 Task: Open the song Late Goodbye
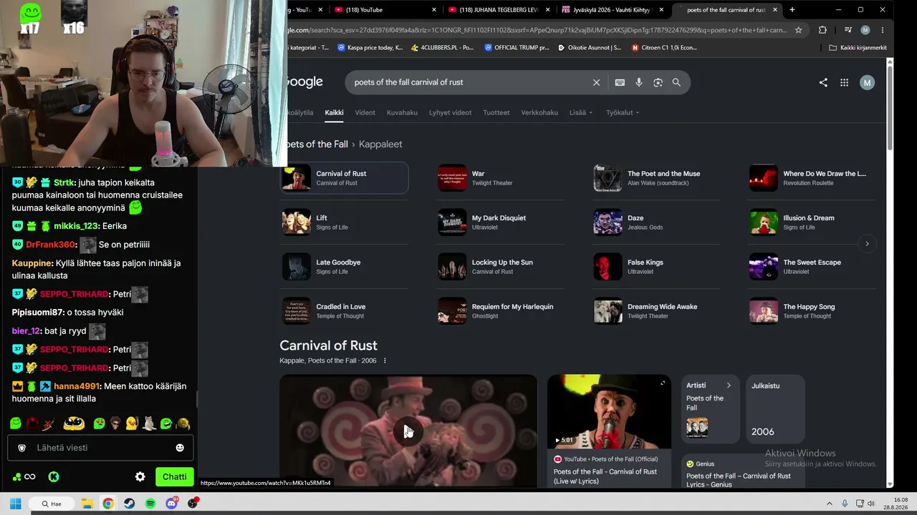point(344,267)
